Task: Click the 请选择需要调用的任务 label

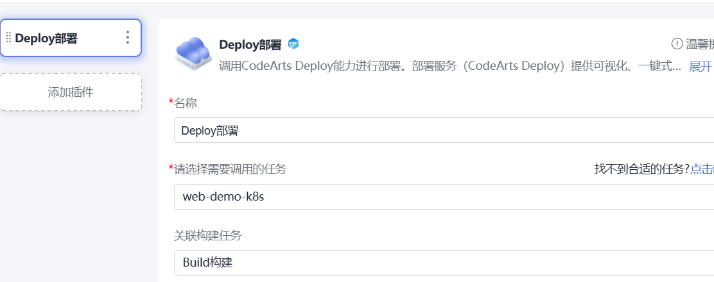Action: tap(230, 169)
